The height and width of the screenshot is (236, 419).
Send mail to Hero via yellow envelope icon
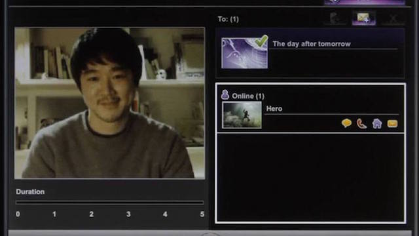[x=392, y=124]
